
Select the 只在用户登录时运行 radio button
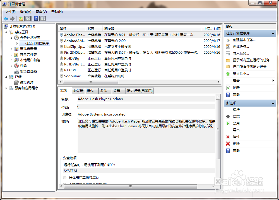pyautogui.click(x=65, y=178)
